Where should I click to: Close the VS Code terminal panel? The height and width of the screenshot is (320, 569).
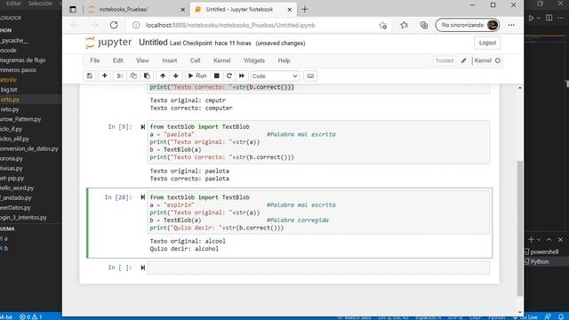tap(560, 239)
